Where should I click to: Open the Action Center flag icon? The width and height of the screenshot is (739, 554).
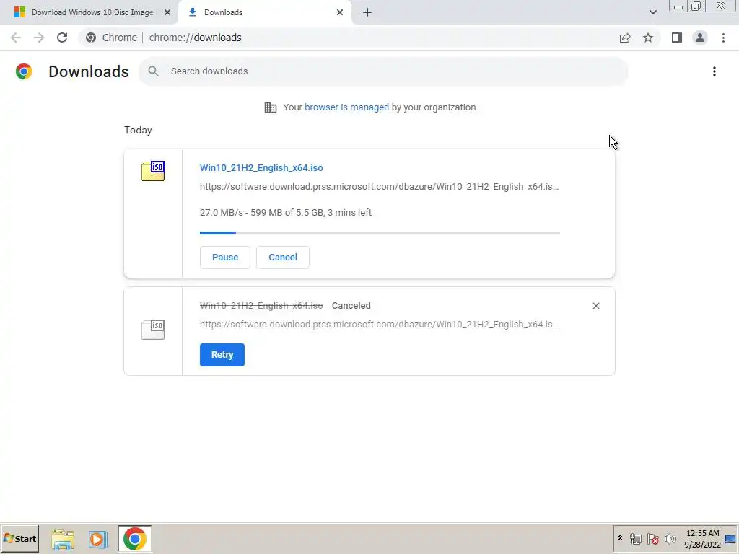tap(652, 539)
